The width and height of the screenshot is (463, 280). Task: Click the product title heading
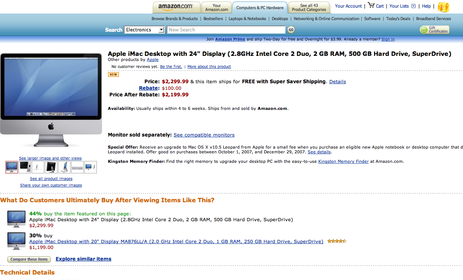coord(280,54)
